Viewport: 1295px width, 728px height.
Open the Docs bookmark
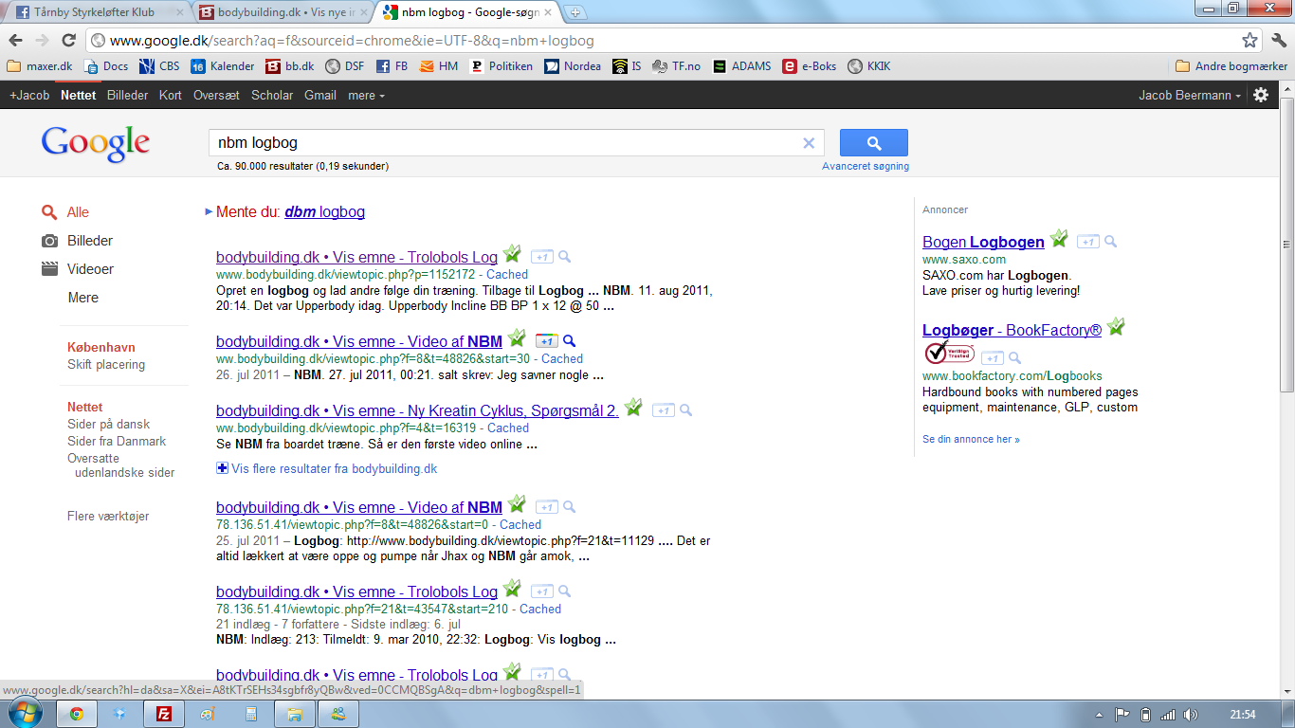[x=106, y=66]
